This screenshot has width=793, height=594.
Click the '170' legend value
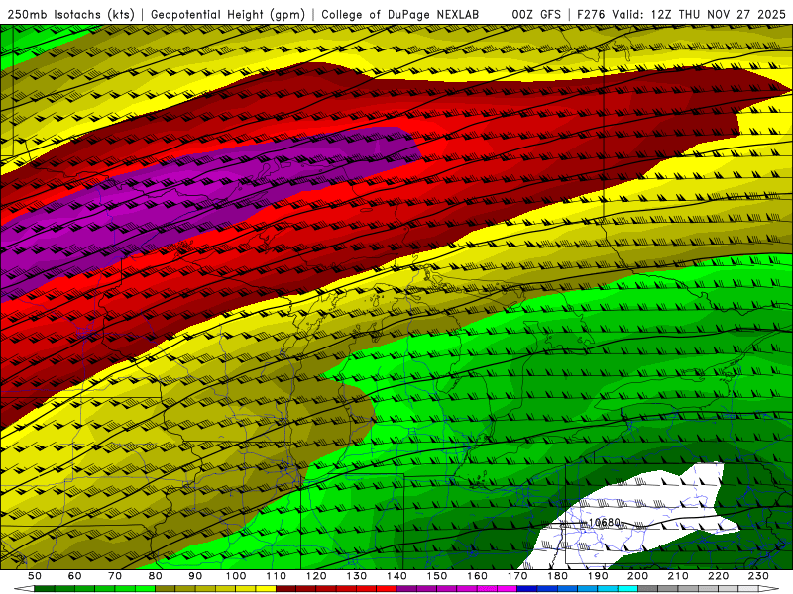(x=517, y=576)
